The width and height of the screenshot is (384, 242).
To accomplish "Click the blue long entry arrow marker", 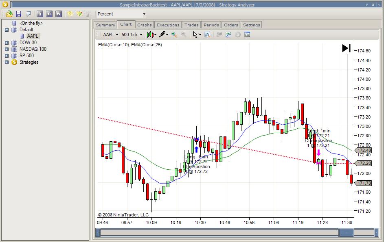I will (x=196, y=149).
